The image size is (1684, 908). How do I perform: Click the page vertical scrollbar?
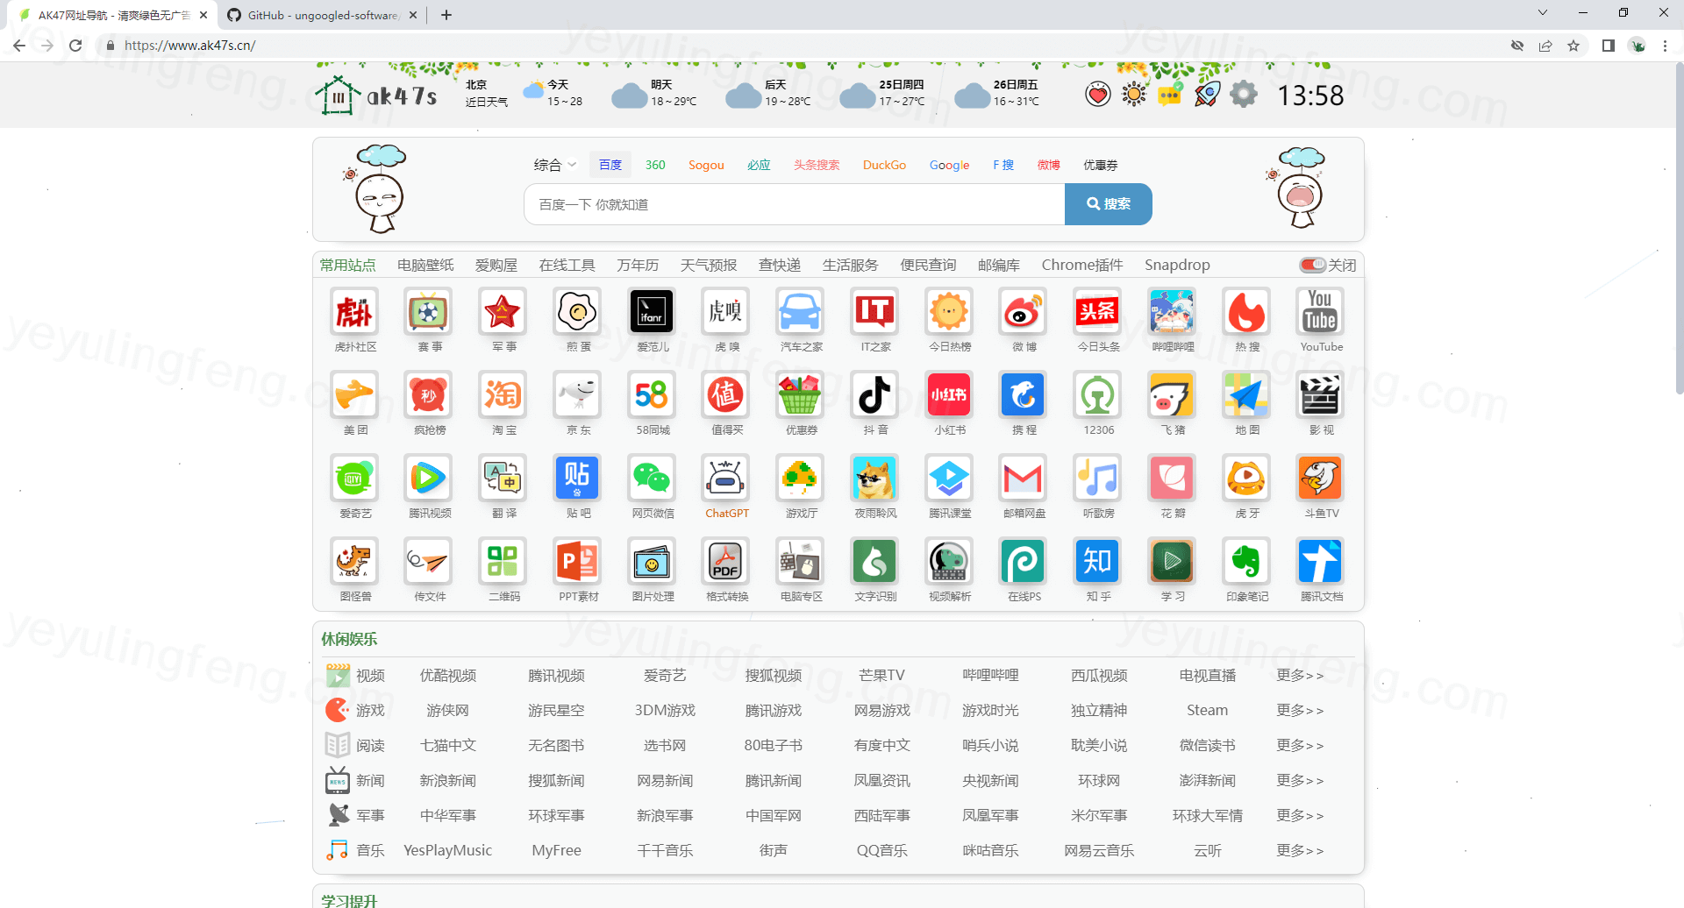[x=1679, y=228]
